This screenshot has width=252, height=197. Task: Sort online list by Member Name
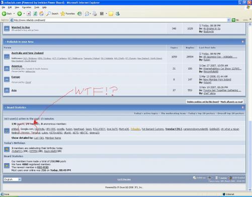[53, 138]
